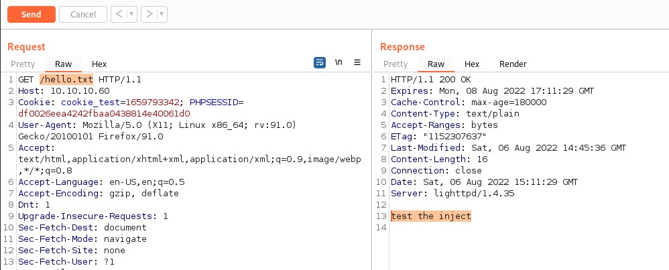Go back to previous request in history

point(117,14)
